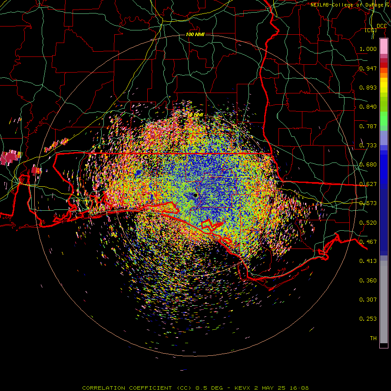Click the 0.787 legend value

[x=368, y=126]
